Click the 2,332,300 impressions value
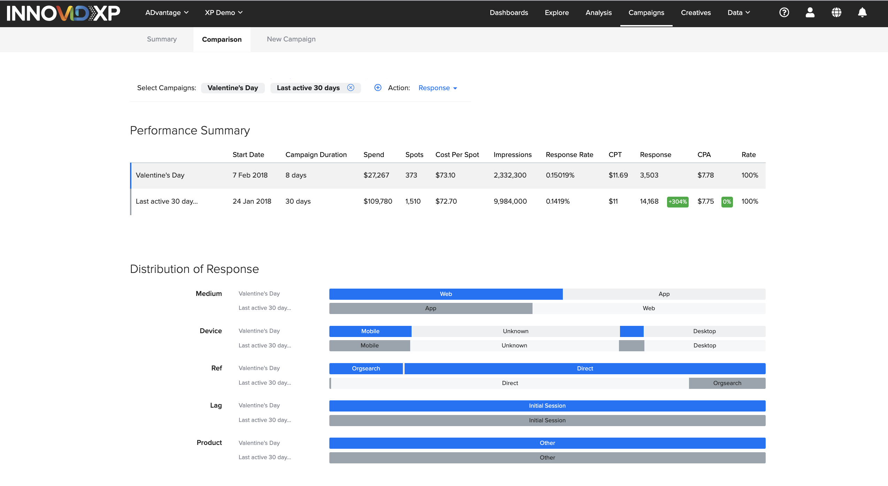Screen dimensions: 888x486 tap(510, 175)
